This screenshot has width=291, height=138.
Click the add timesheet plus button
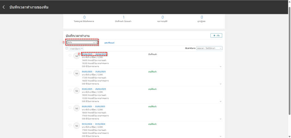click(216, 36)
